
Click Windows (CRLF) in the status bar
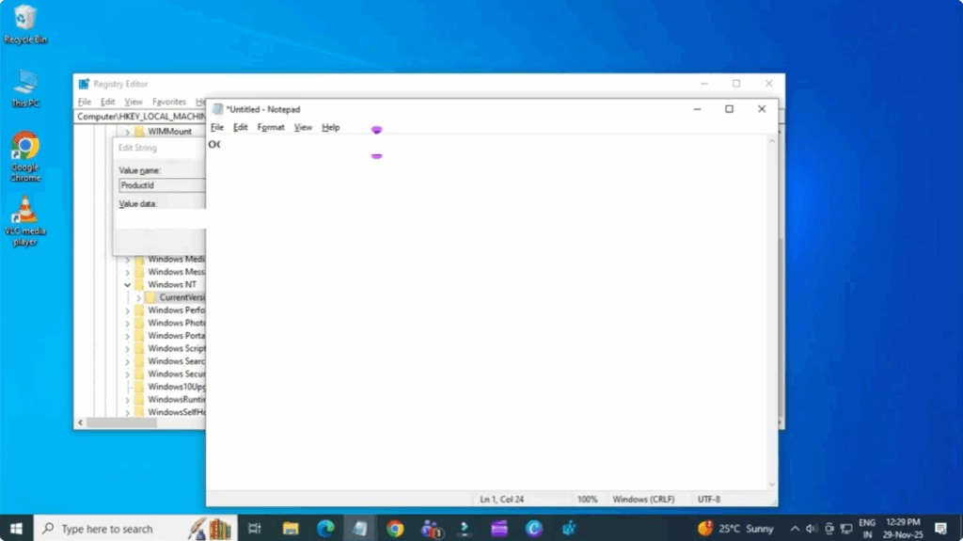click(643, 500)
